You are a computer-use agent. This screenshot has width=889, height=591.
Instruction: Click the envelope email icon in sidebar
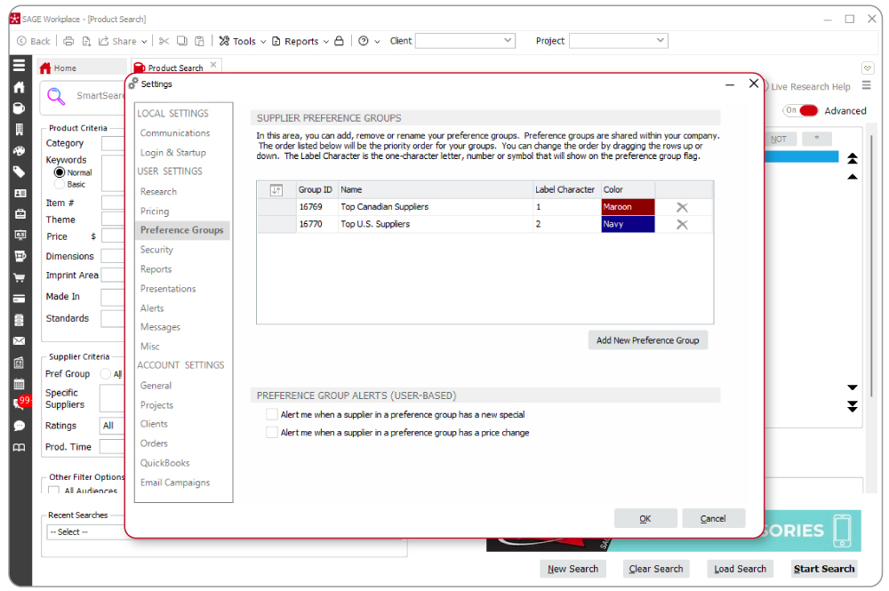tap(19, 340)
